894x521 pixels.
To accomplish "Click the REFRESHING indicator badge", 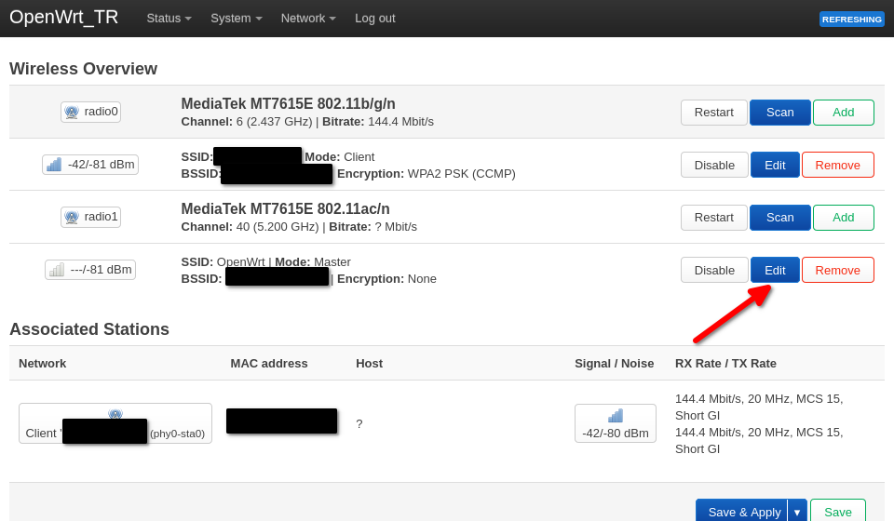I will pos(852,20).
